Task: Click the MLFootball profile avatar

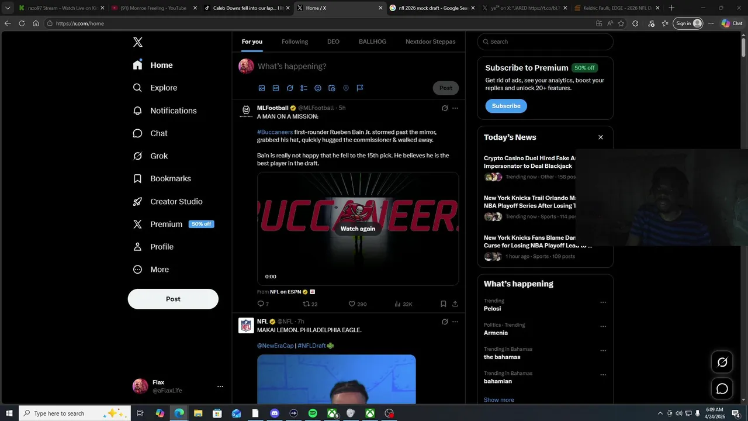Action: tap(246, 110)
